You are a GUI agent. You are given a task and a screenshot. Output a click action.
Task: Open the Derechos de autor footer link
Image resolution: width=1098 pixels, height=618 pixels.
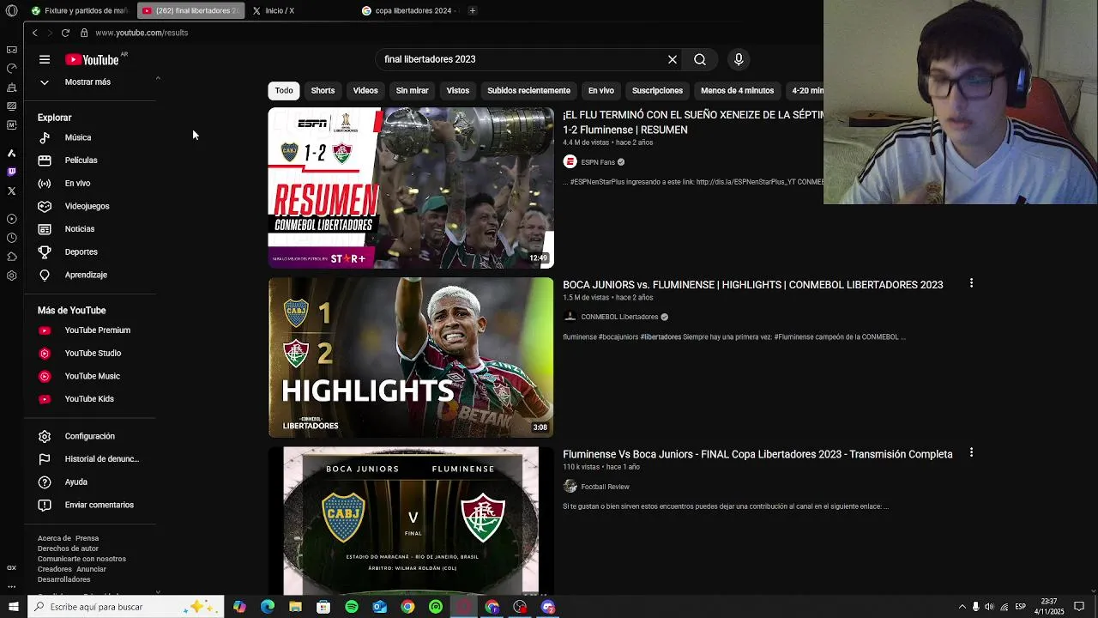[68, 548]
